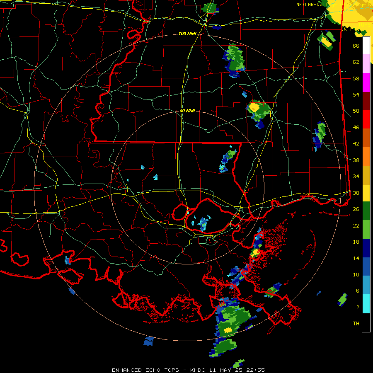Select the "66" legend value
Screen dimensions: 373x373
(356, 46)
